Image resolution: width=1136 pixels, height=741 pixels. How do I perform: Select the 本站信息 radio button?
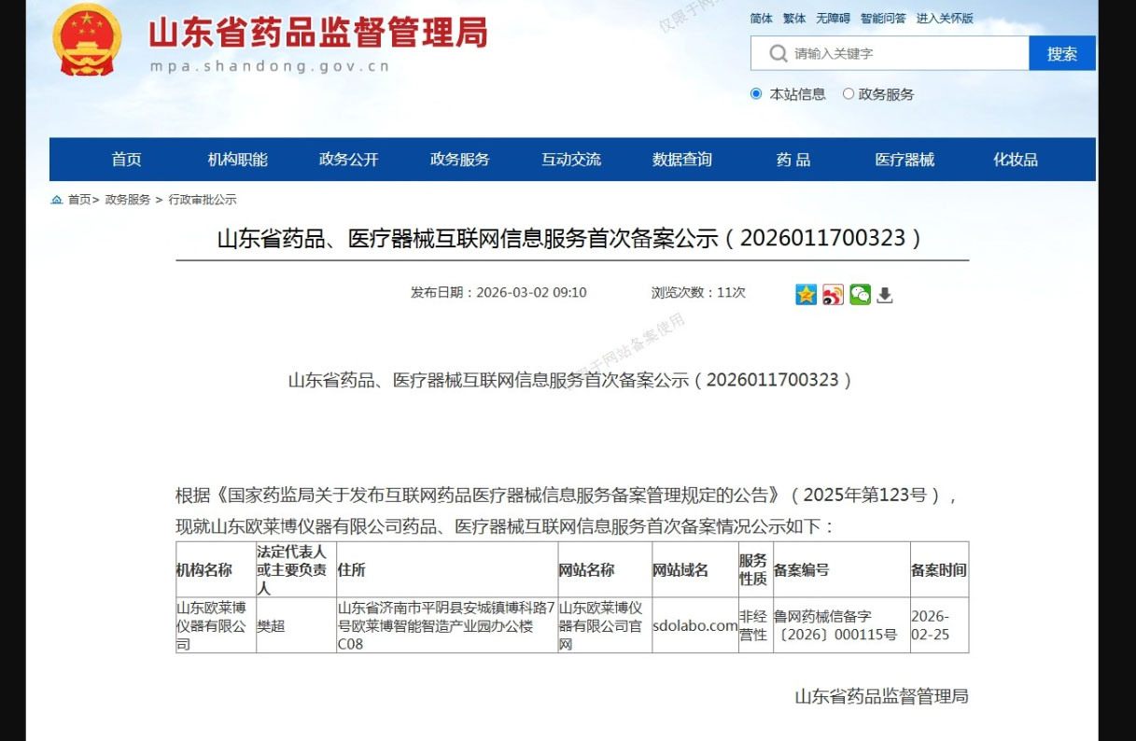click(756, 93)
